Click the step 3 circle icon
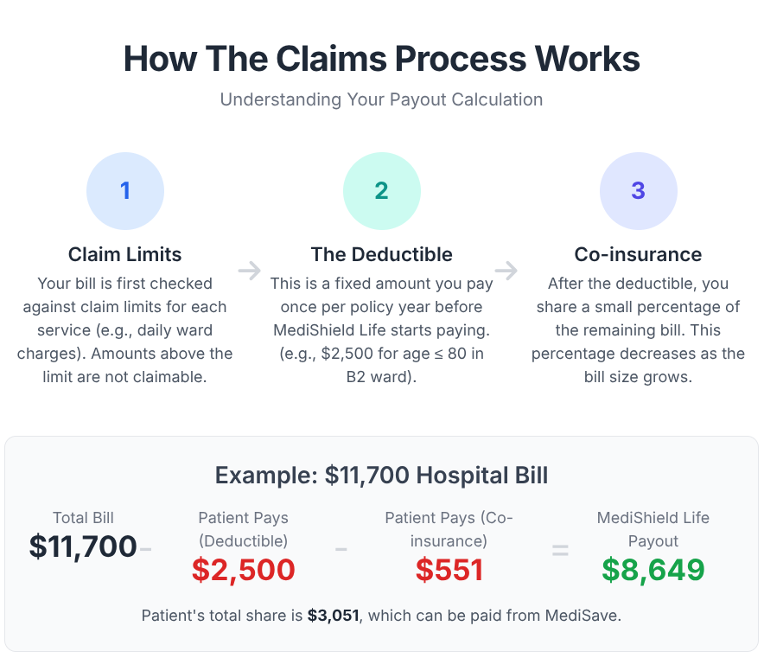Image resolution: width=764 pixels, height=658 pixels. point(638,191)
